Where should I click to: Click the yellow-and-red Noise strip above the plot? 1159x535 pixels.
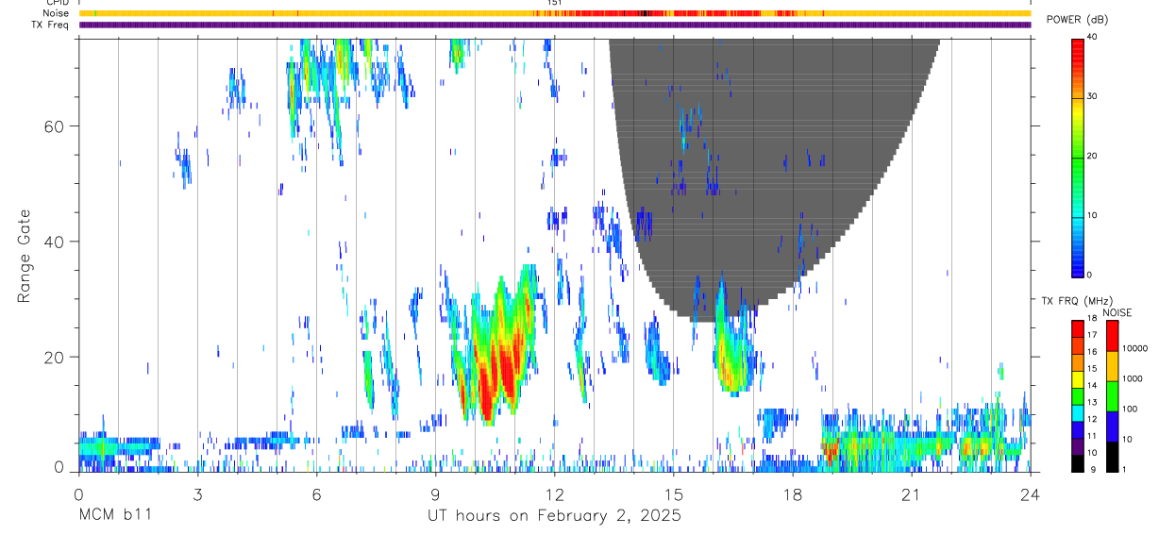[x=554, y=13]
